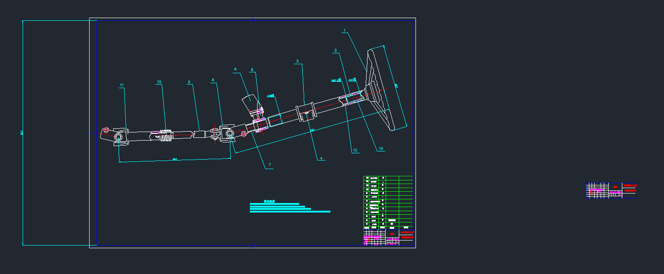Screen dimensions: 664x274
Task: Click the part label numbered 12
Action: pos(355,150)
